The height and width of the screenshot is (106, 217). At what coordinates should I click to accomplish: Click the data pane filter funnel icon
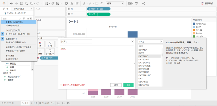(x=24, y=18)
